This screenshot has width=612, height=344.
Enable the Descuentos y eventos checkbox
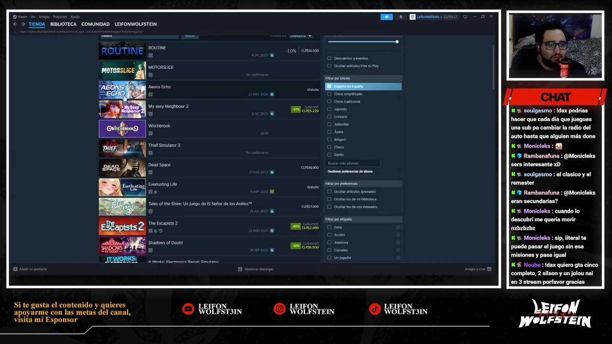329,58
